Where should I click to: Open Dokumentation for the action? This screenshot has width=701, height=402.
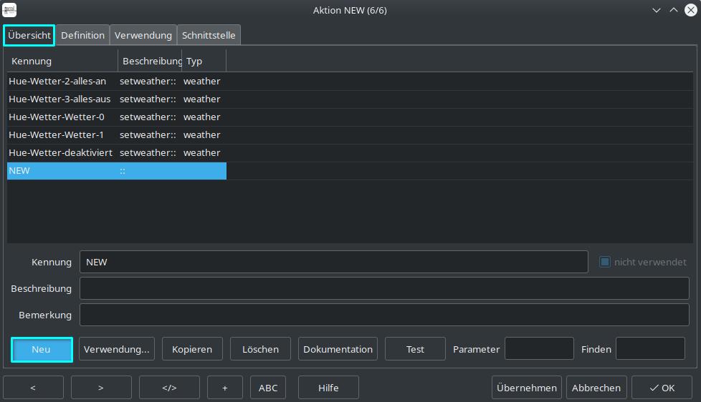click(338, 349)
